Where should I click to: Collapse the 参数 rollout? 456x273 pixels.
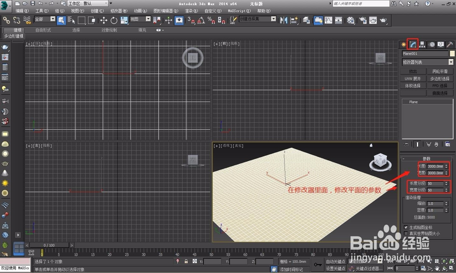pos(426,158)
